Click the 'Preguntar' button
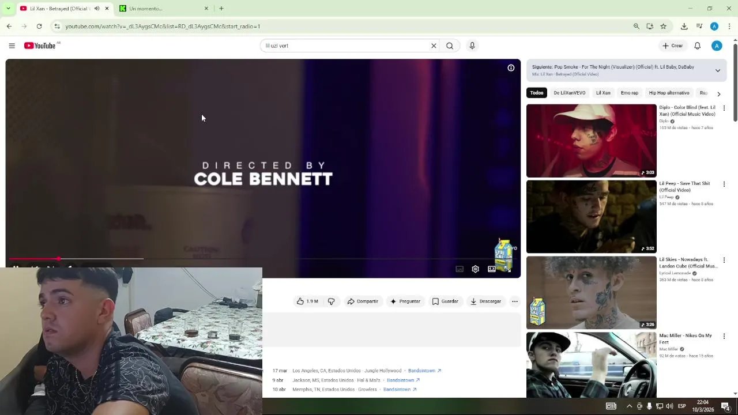 click(x=405, y=301)
